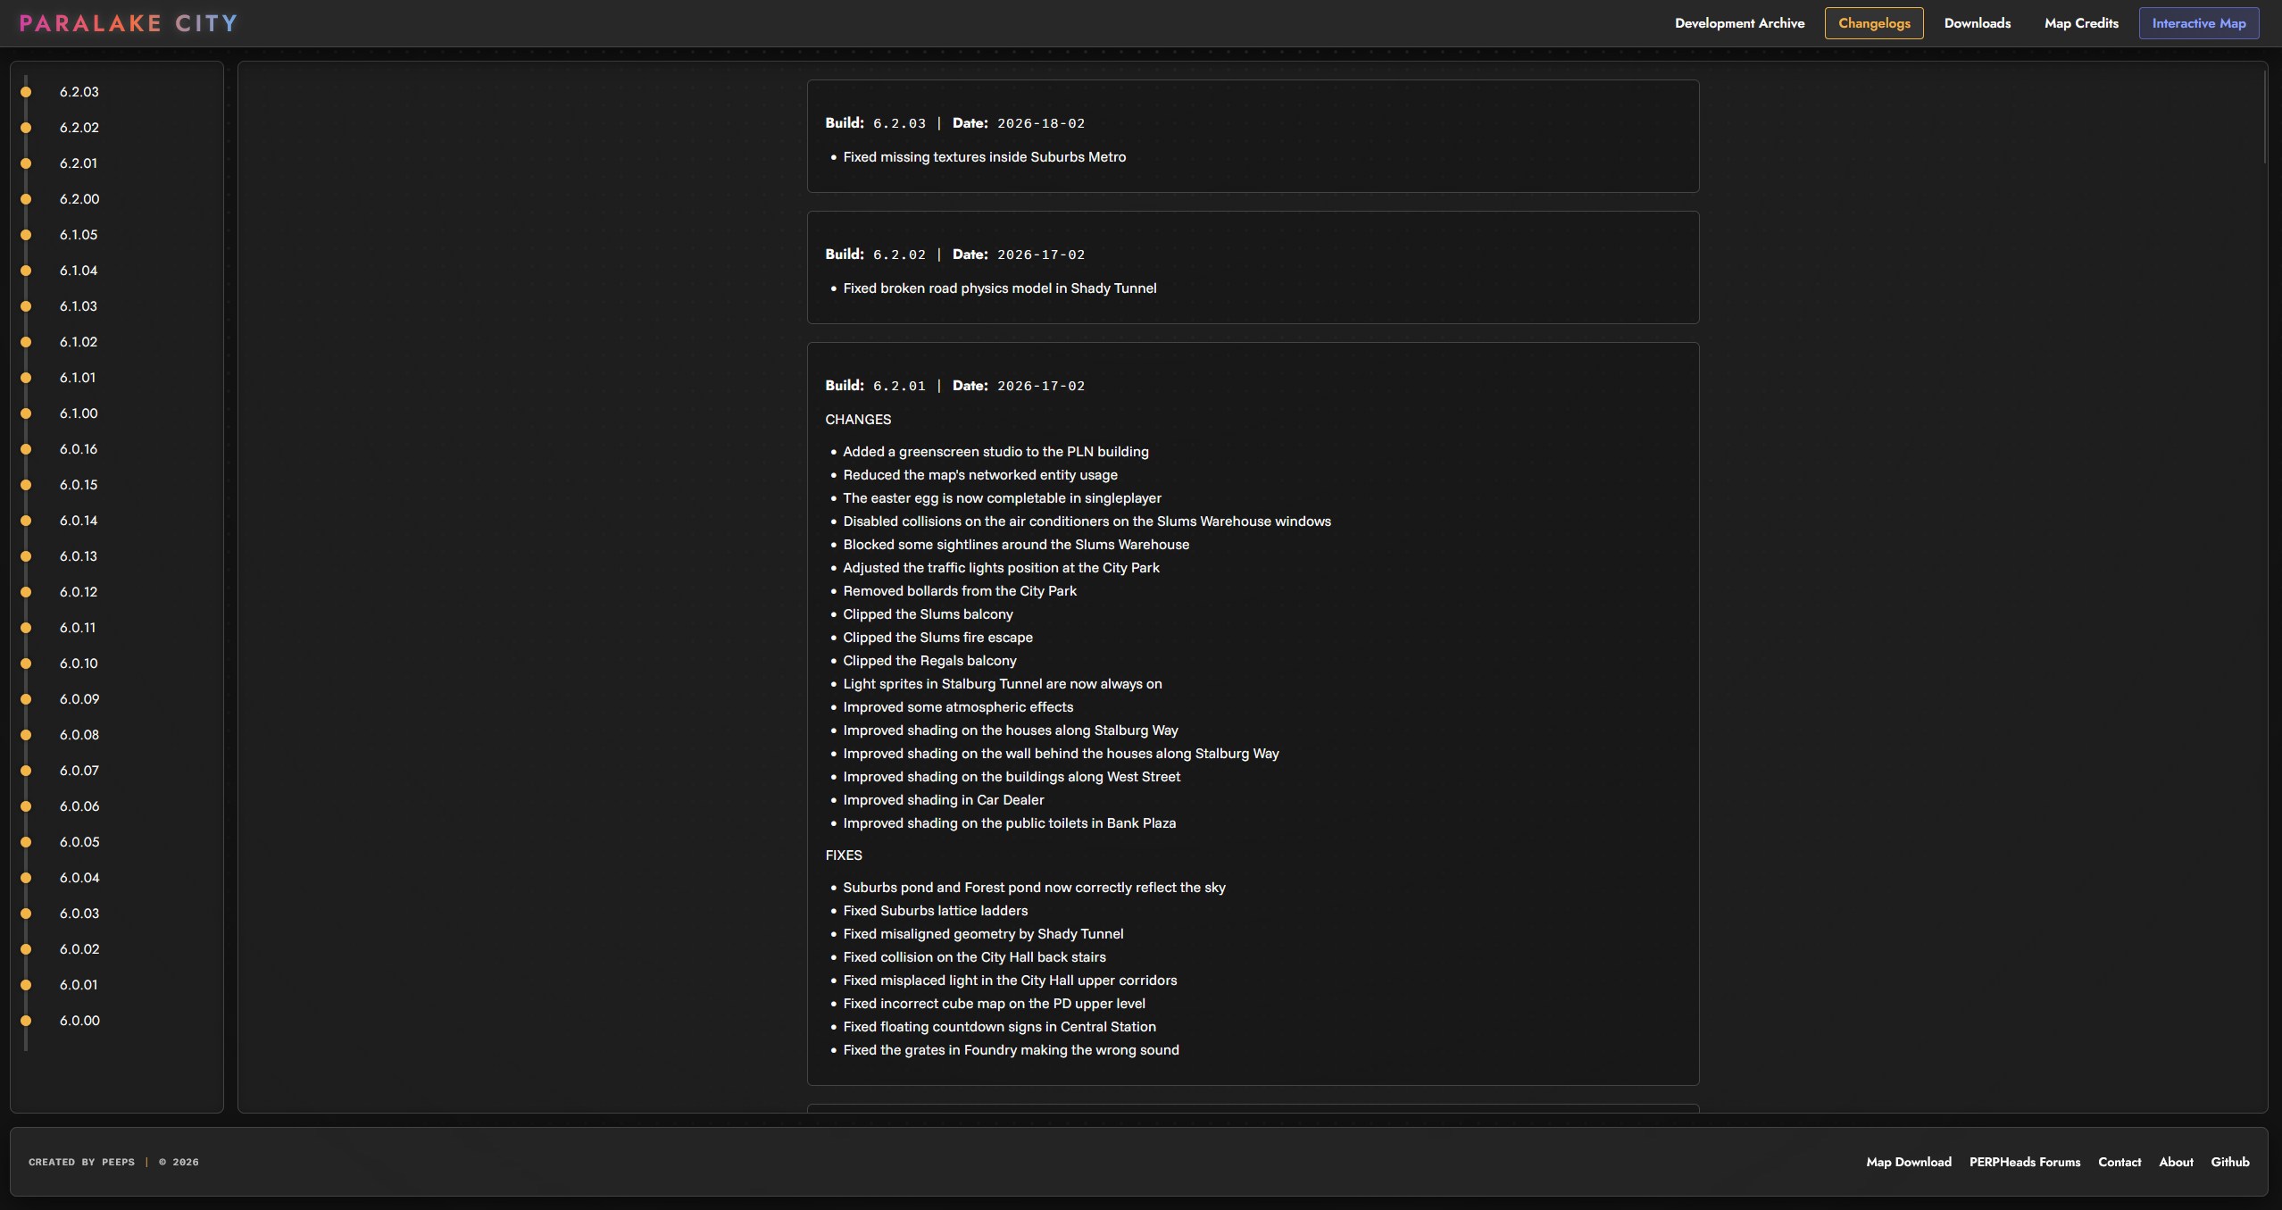Open the Github link in the footer
The height and width of the screenshot is (1210, 2282).
click(2229, 1162)
